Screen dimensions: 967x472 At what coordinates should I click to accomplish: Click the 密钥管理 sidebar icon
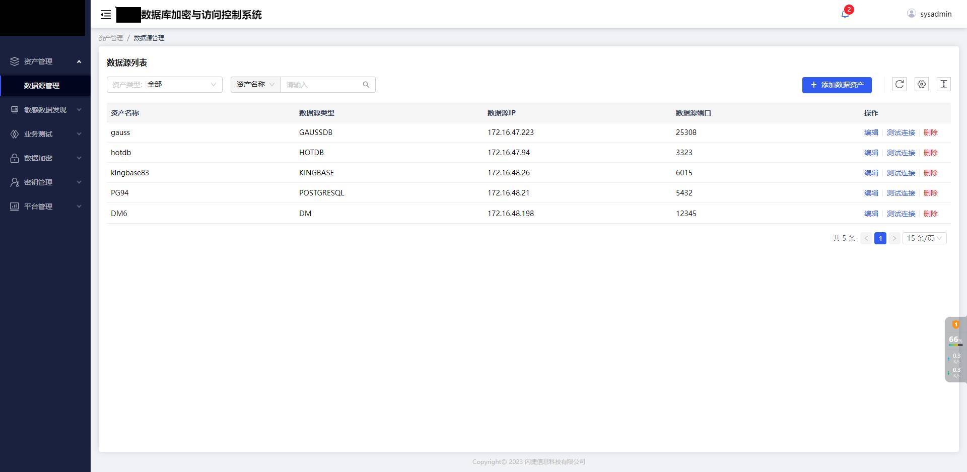click(x=15, y=182)
